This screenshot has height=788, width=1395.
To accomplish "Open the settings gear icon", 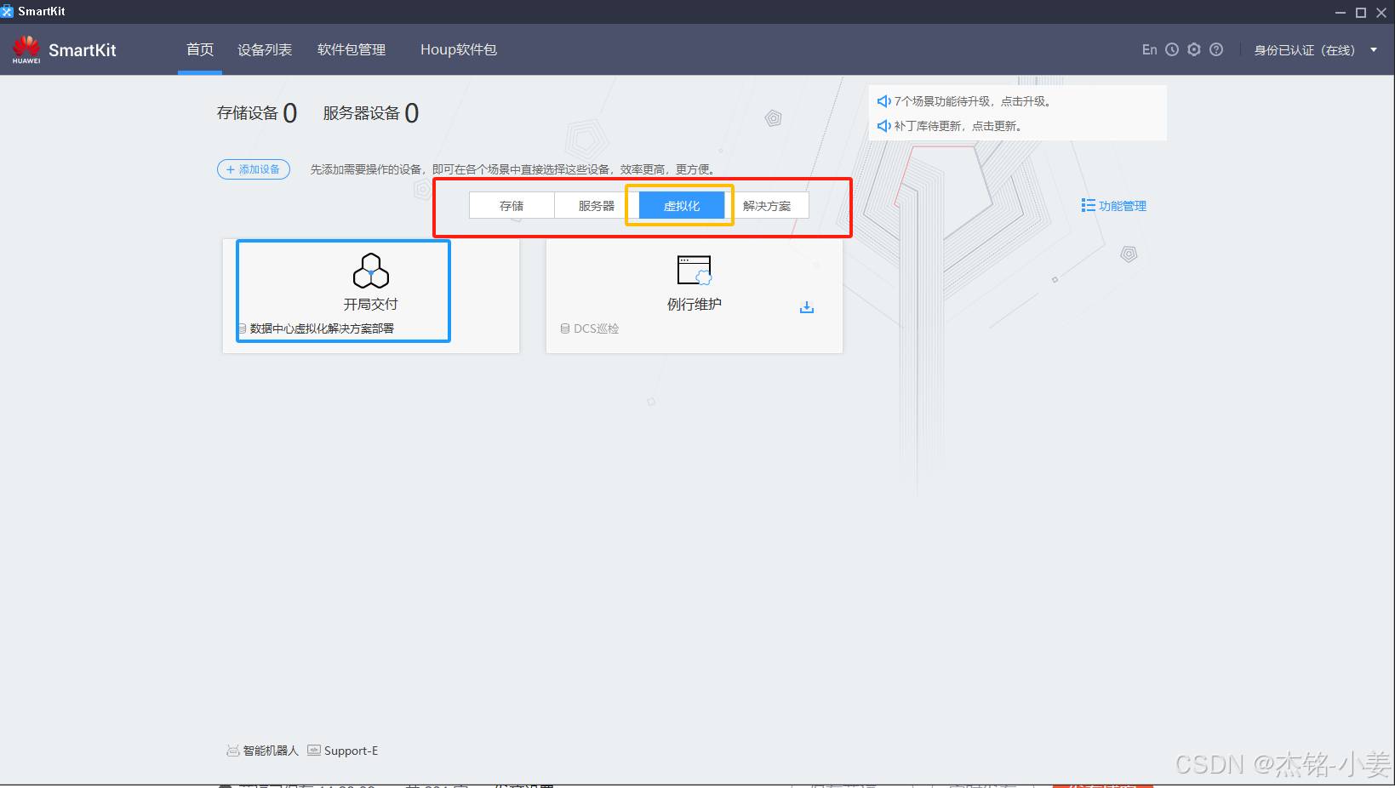I will 1194,49.
